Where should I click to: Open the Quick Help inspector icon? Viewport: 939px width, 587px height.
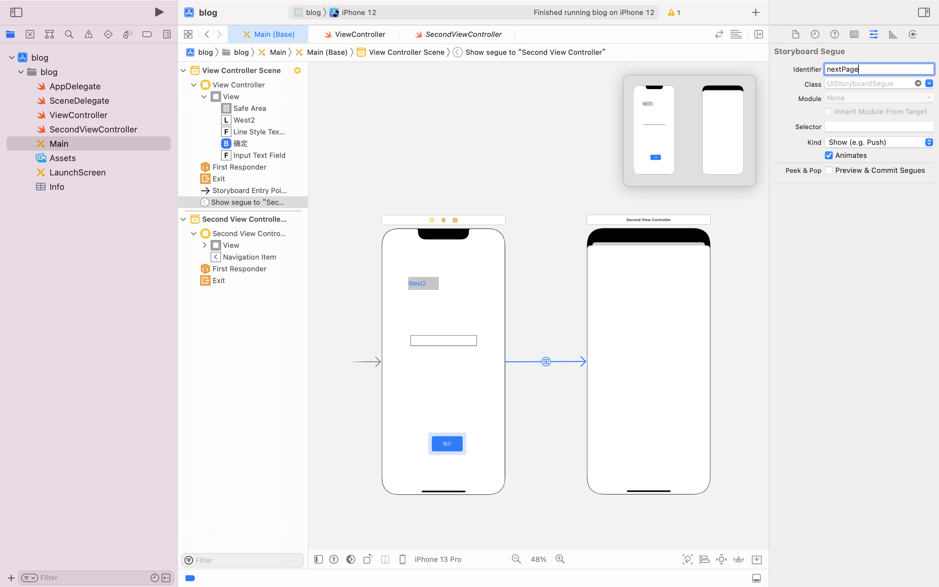tap(834, 34)
